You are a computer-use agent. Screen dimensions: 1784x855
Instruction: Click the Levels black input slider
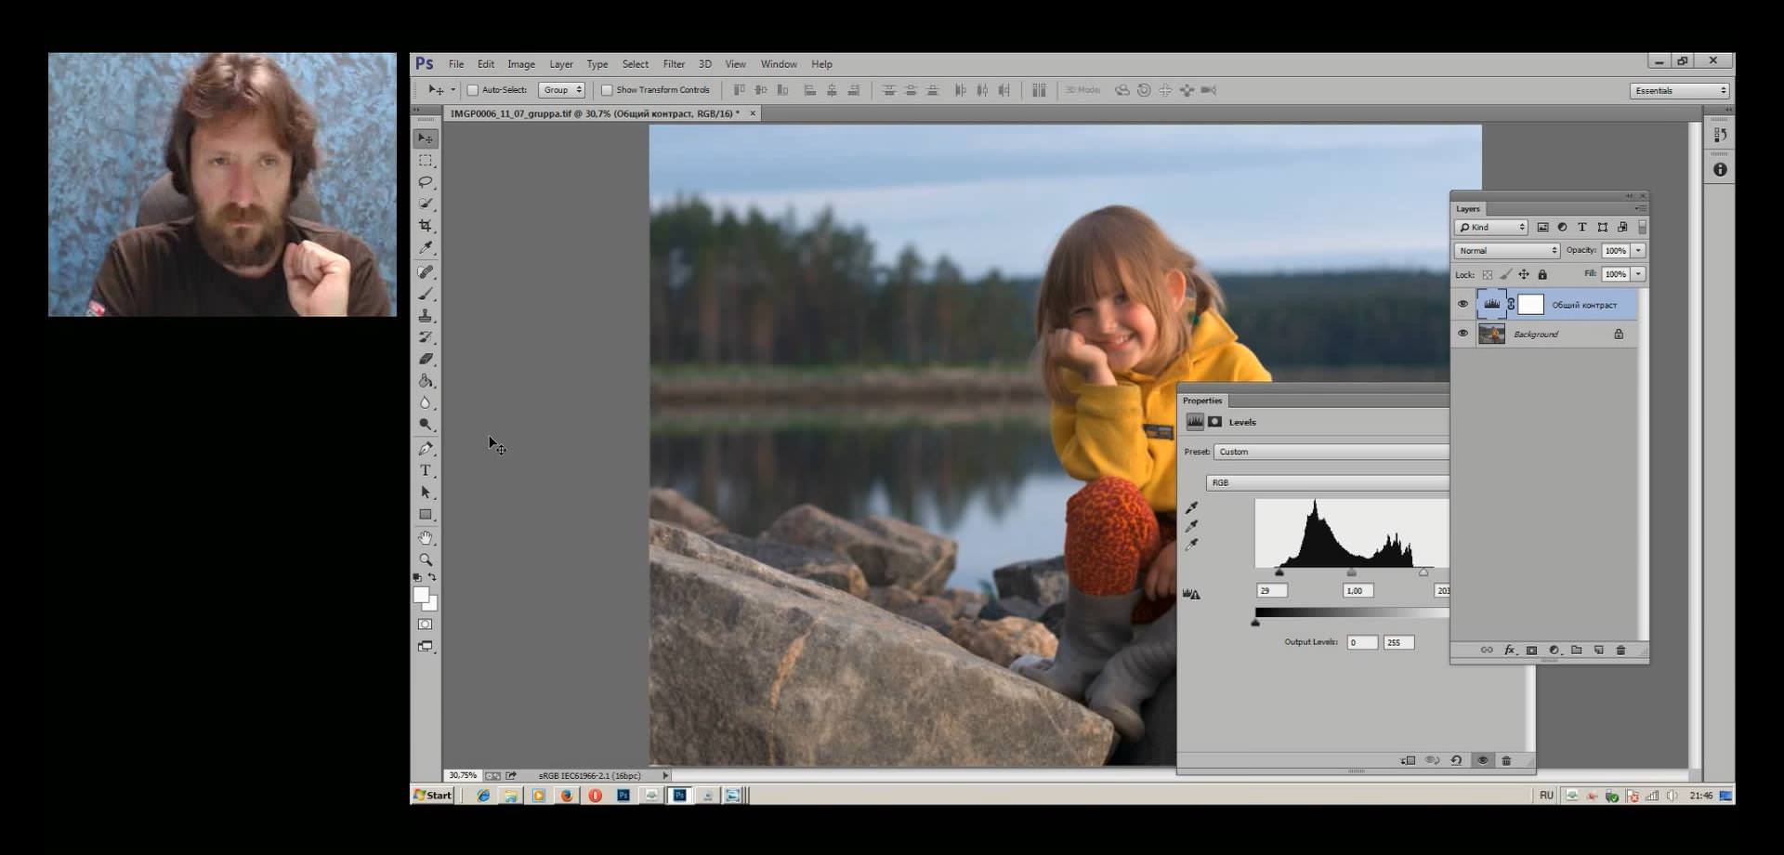(1279, 572)
